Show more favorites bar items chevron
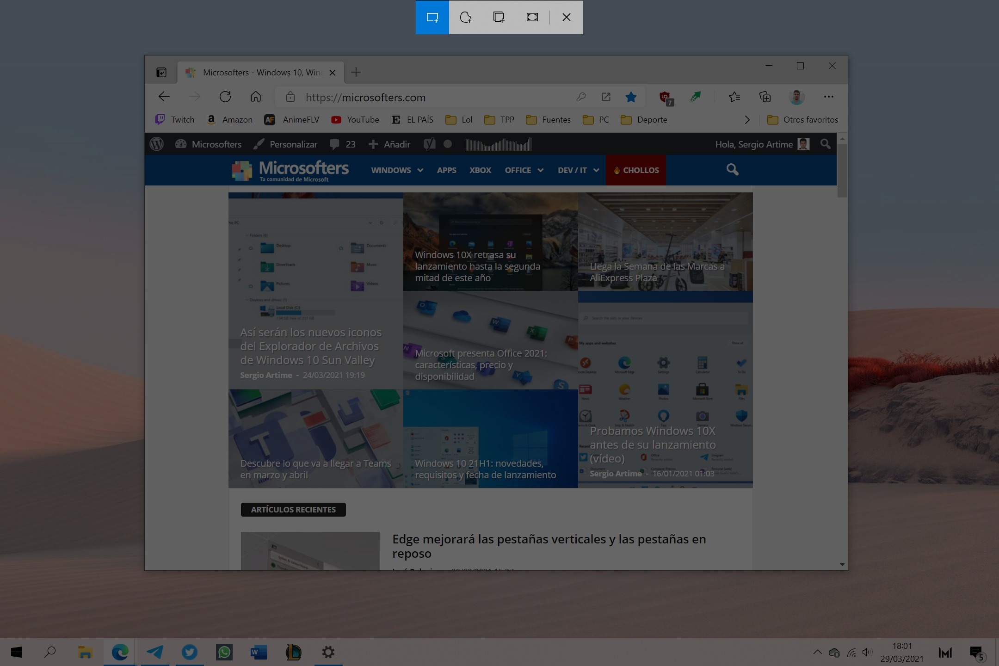The image size is (999, 666). (x=747, y=120)
